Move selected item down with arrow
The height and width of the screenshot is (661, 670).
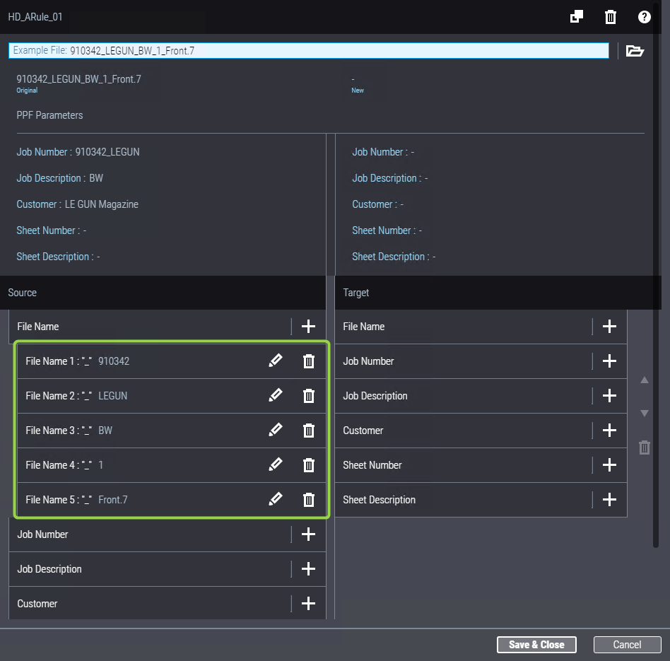pyautogui.click(x=644, y=414)
